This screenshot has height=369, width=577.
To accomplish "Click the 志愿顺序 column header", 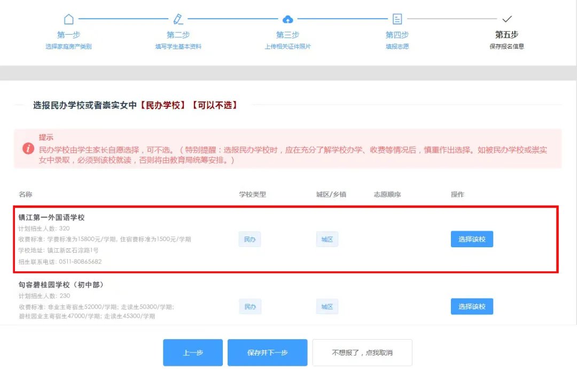I will 387,194.
